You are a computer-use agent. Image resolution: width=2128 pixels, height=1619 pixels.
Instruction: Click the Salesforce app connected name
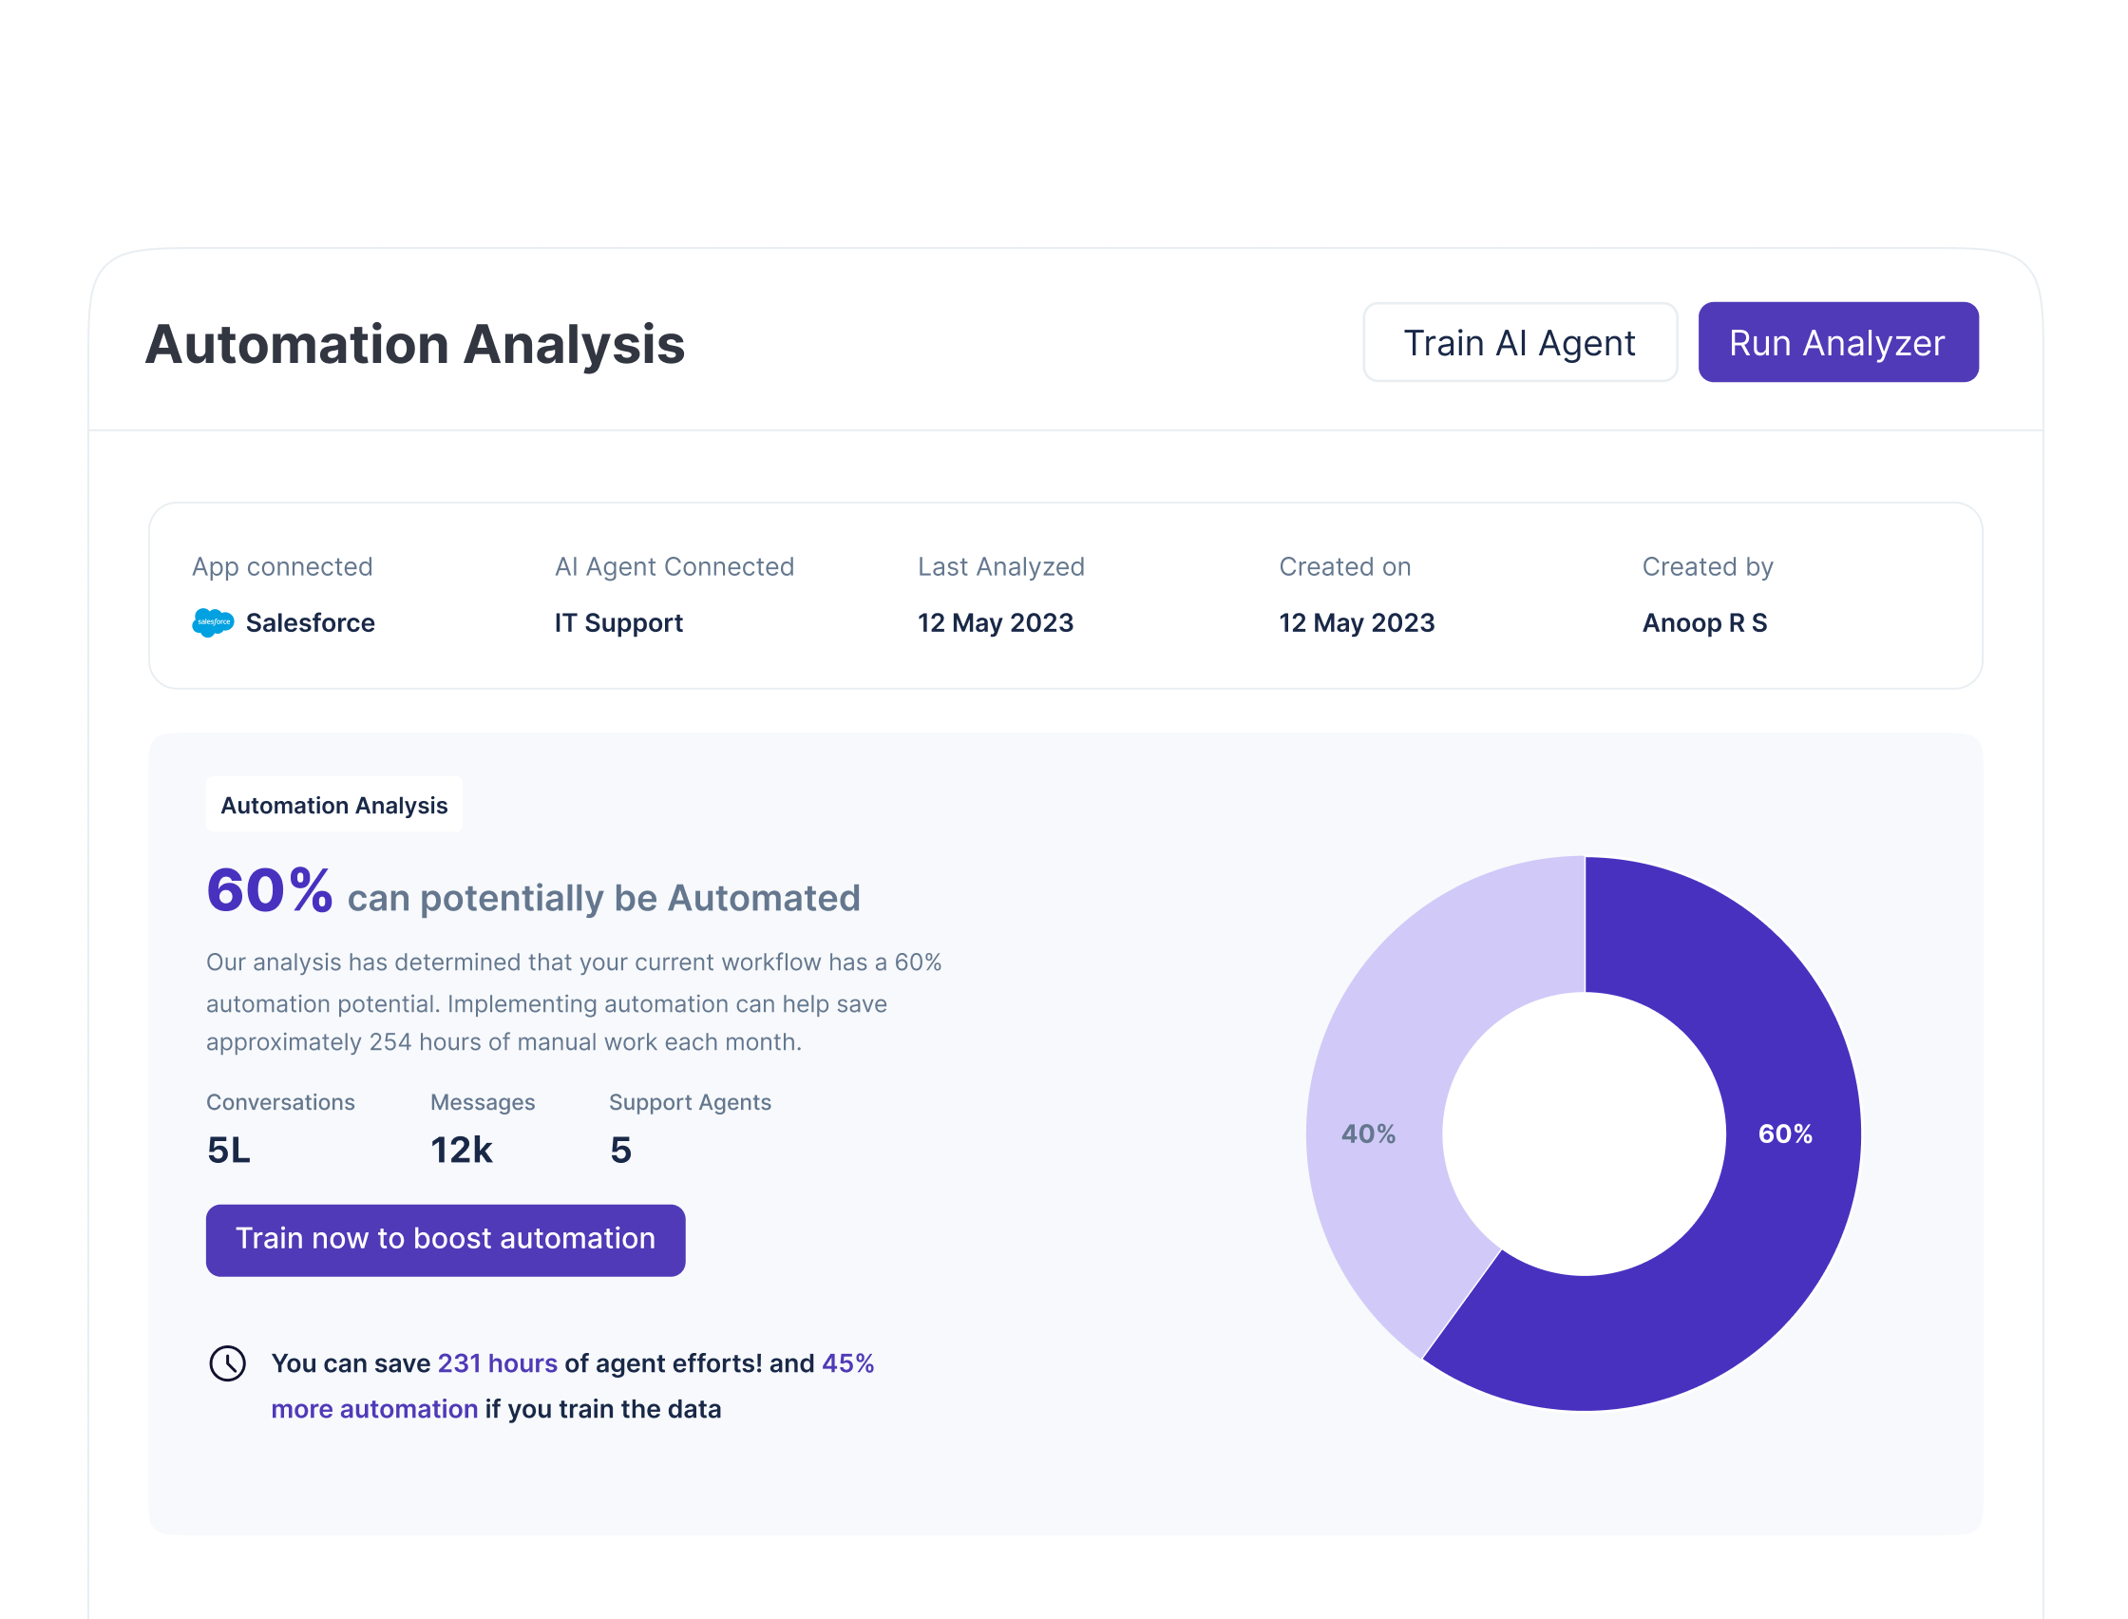tap(310, 622)
